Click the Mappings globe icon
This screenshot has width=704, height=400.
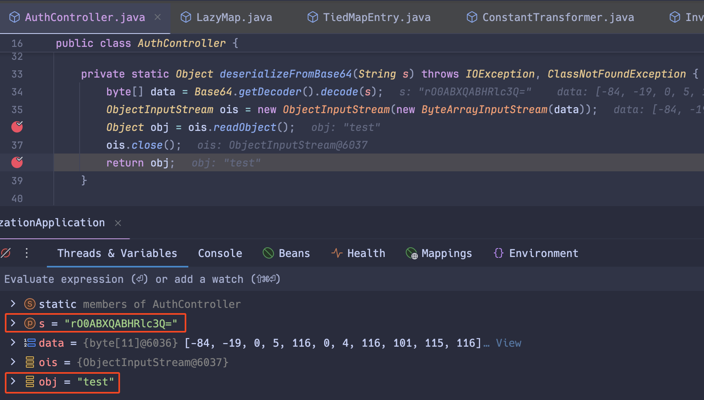411,253
